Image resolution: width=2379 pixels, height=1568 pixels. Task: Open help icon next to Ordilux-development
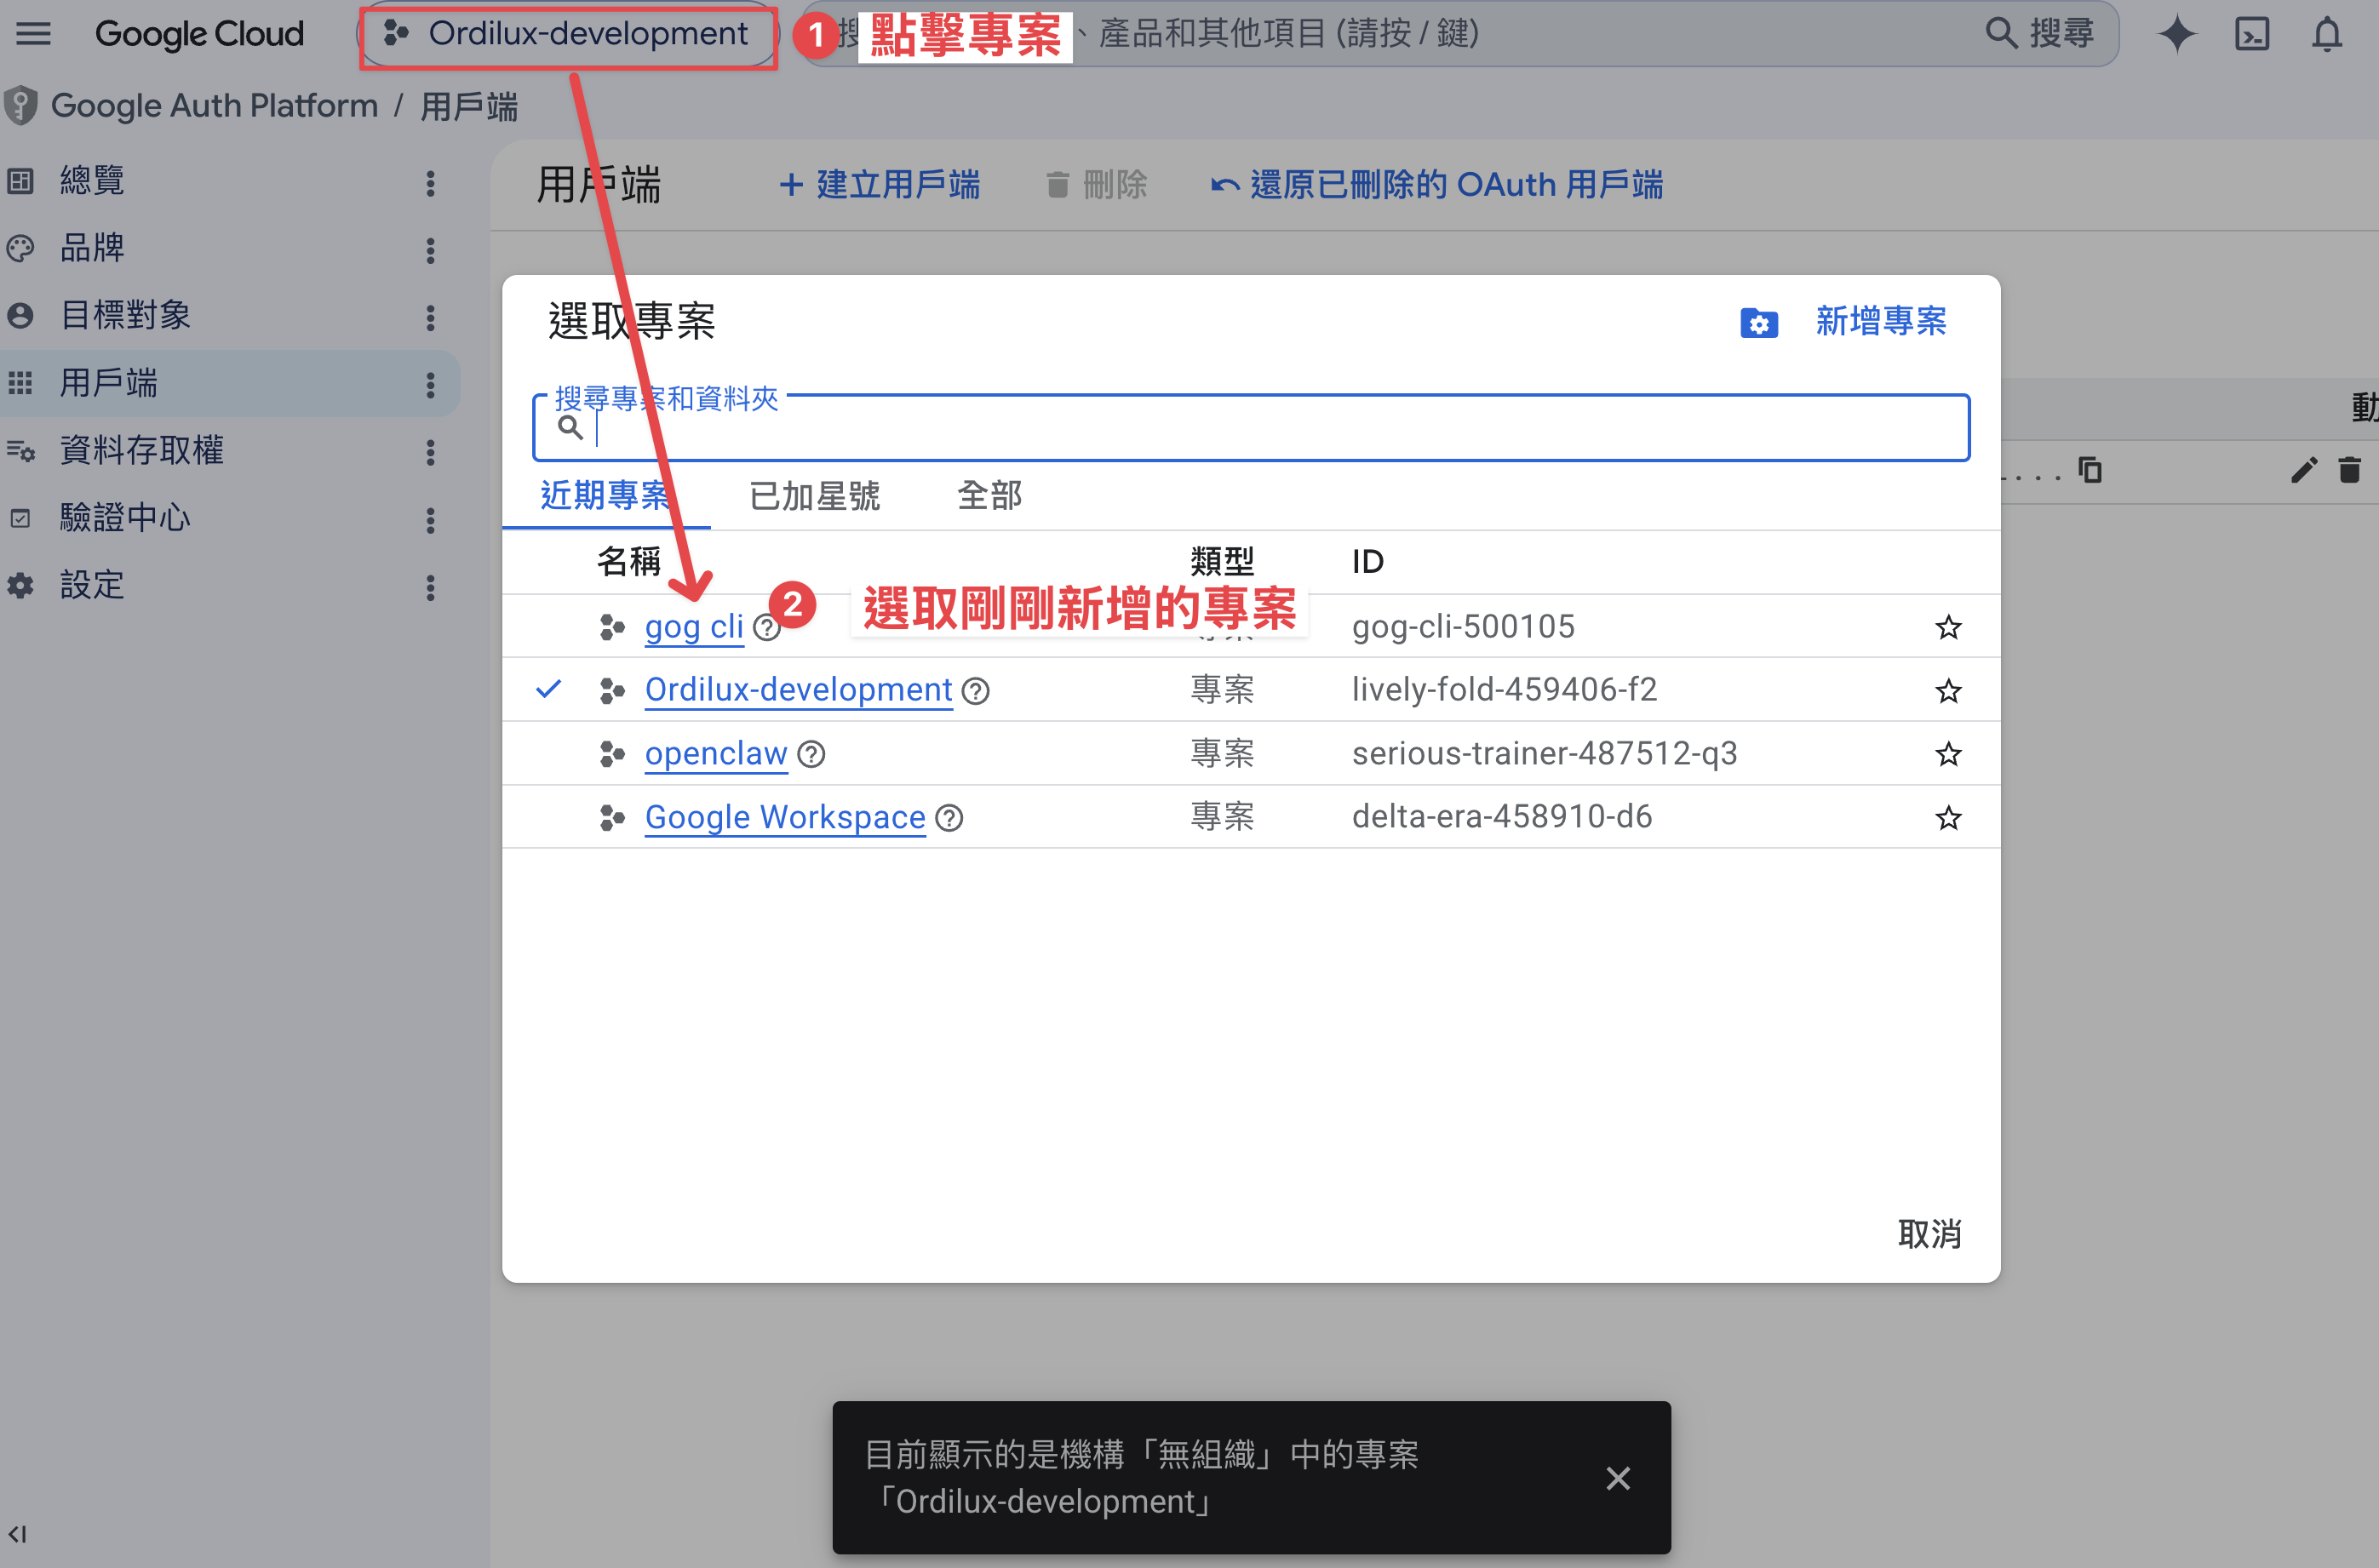[x=975, y=691]
